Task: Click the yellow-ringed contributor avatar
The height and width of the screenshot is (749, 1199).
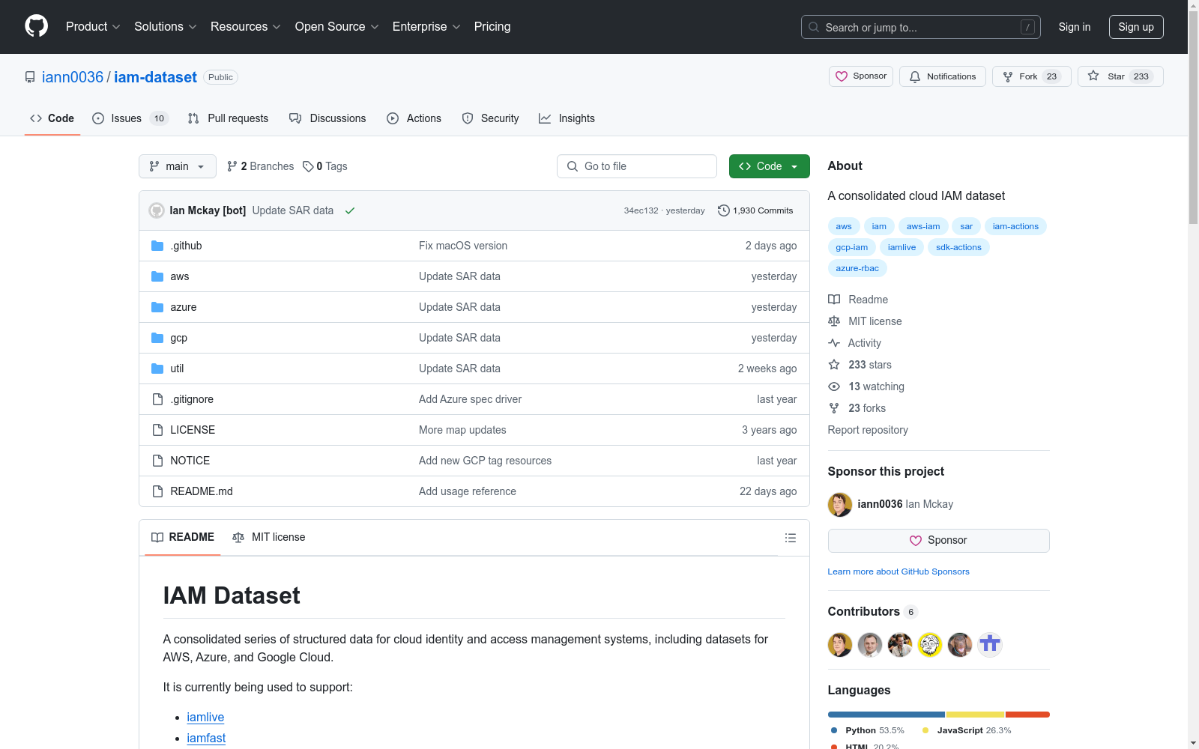Action: 930,645
